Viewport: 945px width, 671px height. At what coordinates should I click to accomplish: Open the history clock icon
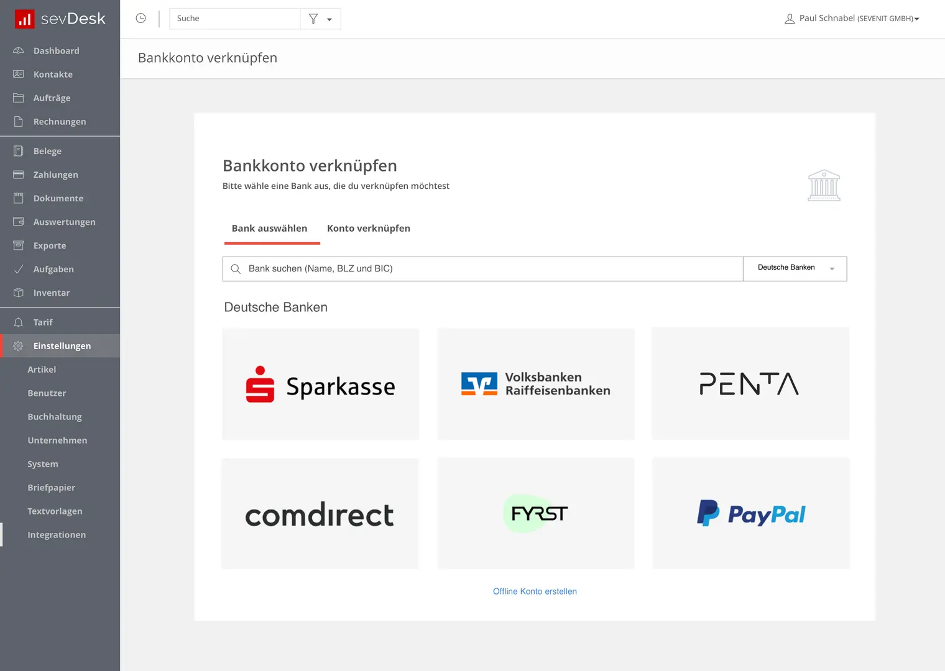pyautogui.click(x=141, y=19)
